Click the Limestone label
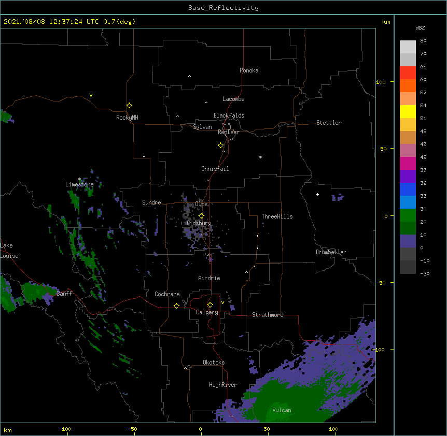Screen dimensions: 447x436 [79, 184]
